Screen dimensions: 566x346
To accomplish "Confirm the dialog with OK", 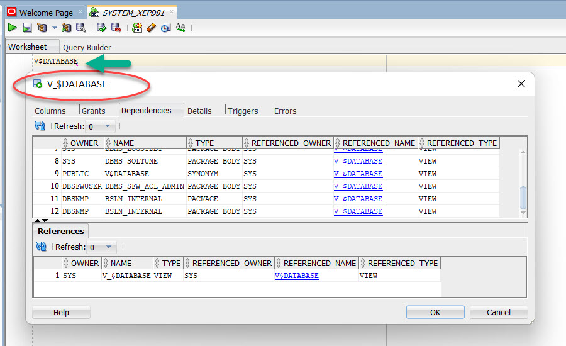I will pyautogui.click(x=435, y=313).
